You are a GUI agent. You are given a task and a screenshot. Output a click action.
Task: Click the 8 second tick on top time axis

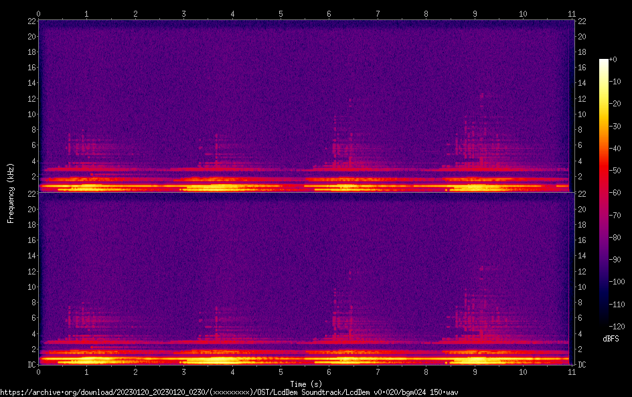(426, 13)
